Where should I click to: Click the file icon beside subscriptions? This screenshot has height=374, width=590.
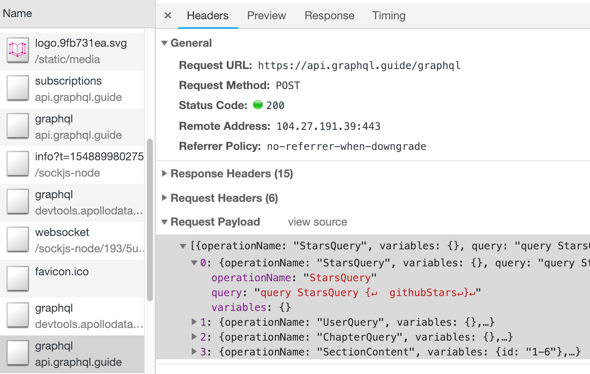point(18,88)
